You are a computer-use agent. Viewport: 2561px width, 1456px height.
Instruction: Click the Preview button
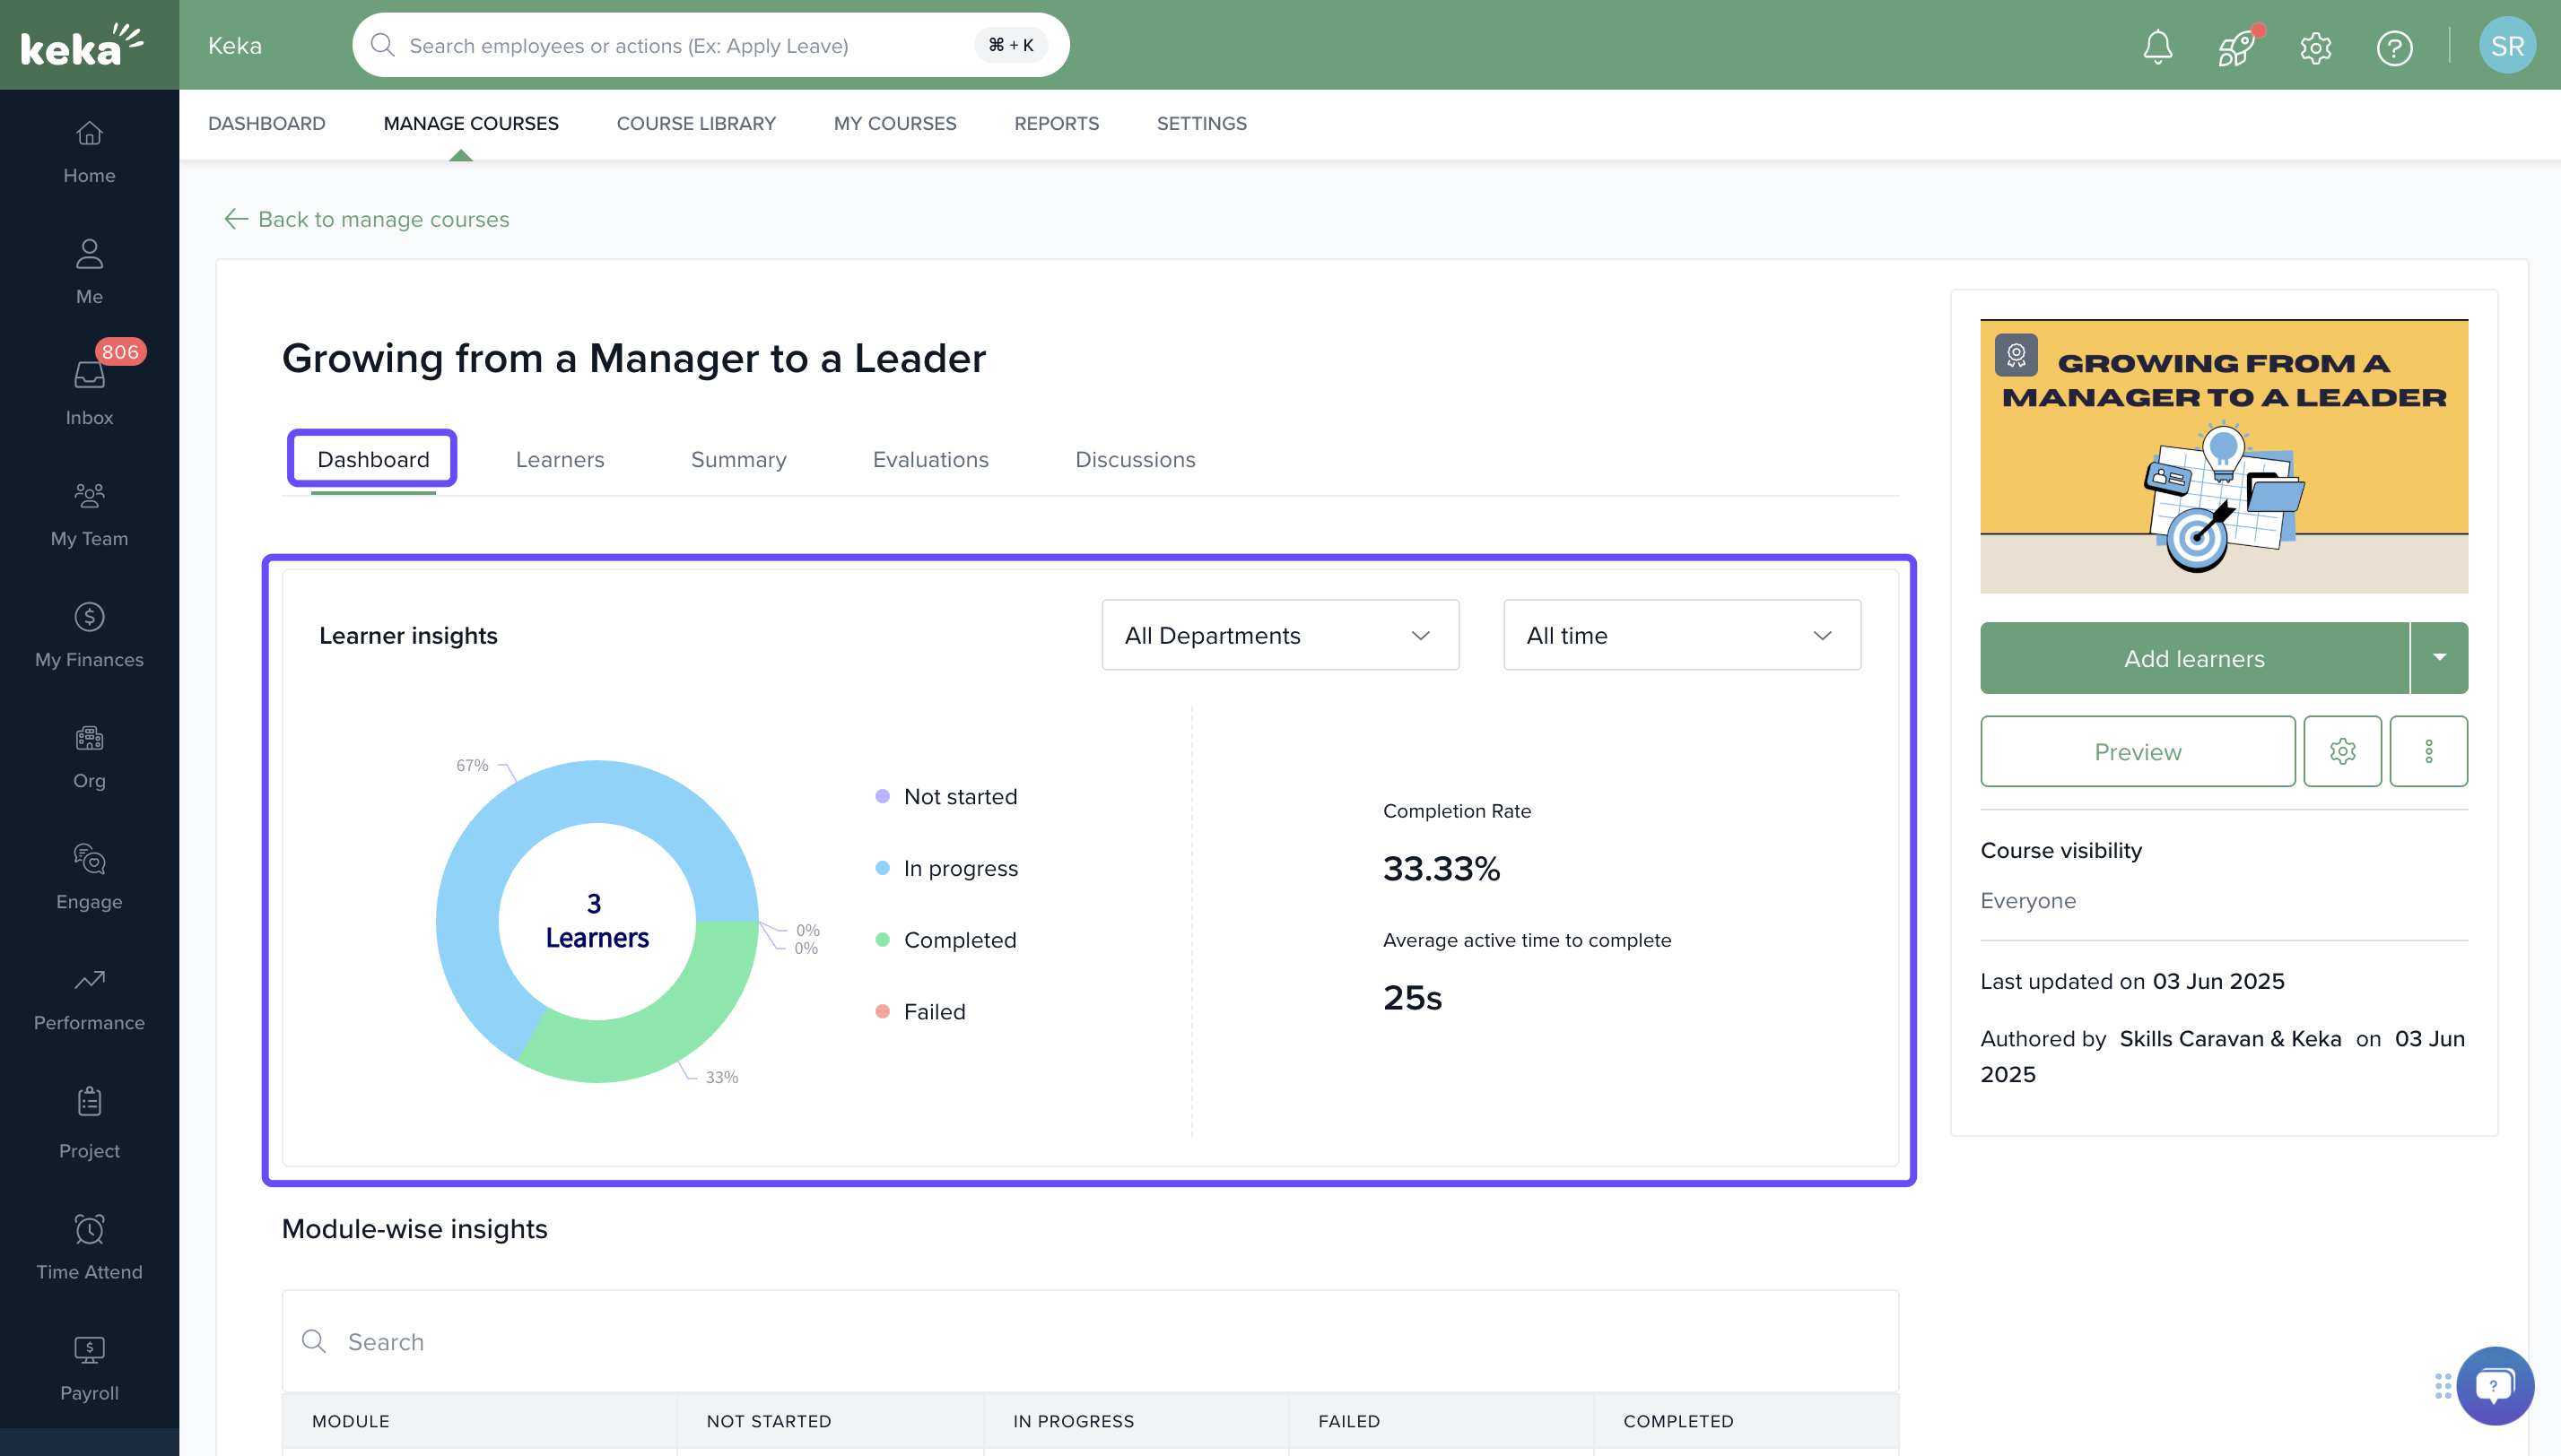2137,751
